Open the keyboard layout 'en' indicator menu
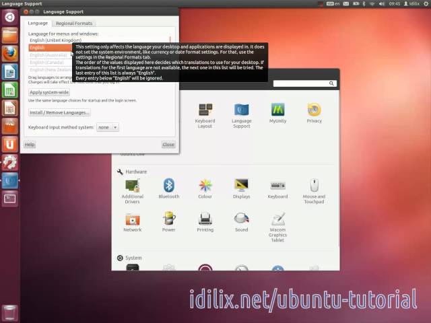431x323 pixels. (333, 3)
